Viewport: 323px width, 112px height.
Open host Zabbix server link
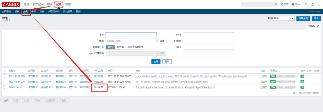coord(16,87)
